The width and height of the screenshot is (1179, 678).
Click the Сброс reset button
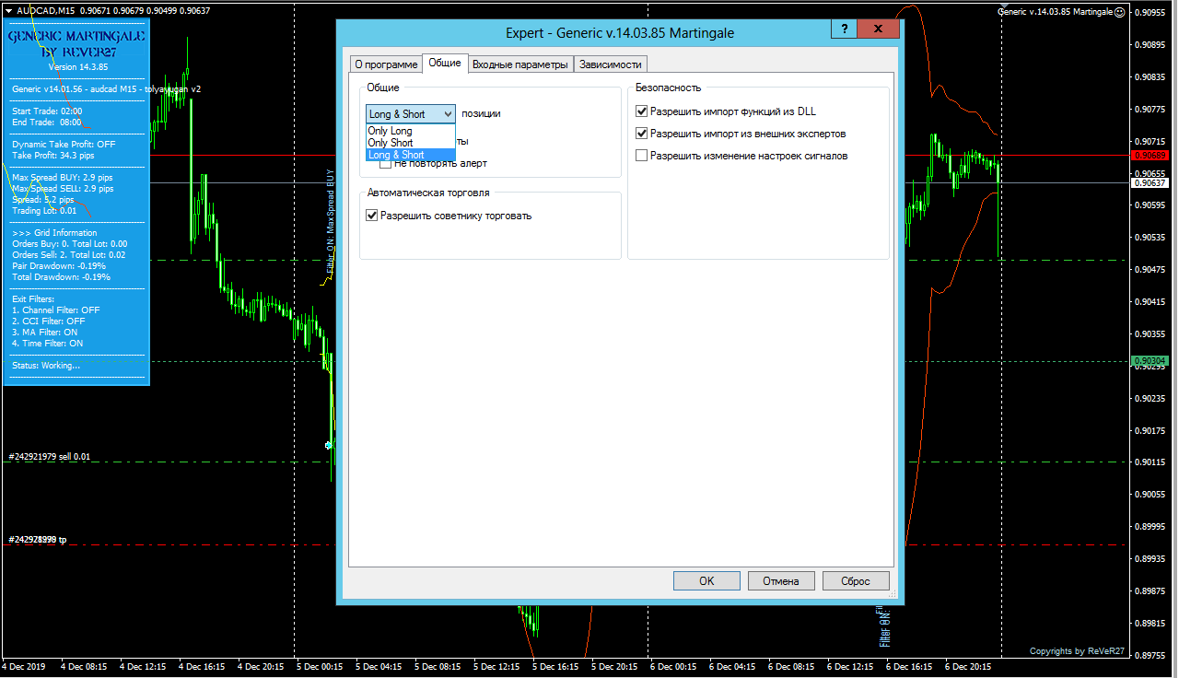point(856,581)
